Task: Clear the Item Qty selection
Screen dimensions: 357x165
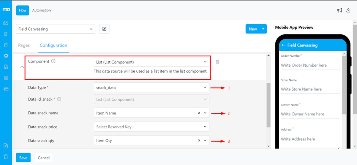Action: (x=199, y=140)
